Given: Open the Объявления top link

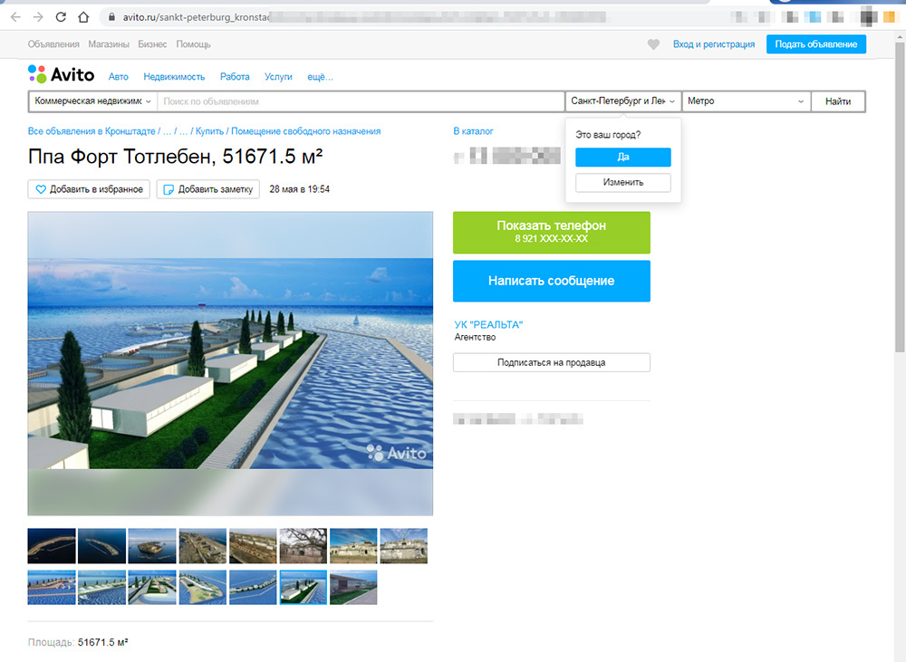Looking at the screenshot, I should pyautogui.click(x=53, y=44).
